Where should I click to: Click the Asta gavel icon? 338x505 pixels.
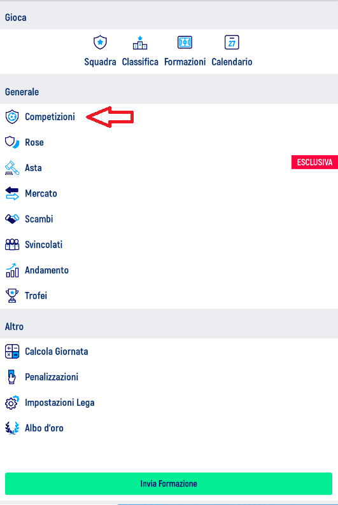(x=12, y=168)
